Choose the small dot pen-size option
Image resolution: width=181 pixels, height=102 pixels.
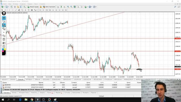[4, 32]
